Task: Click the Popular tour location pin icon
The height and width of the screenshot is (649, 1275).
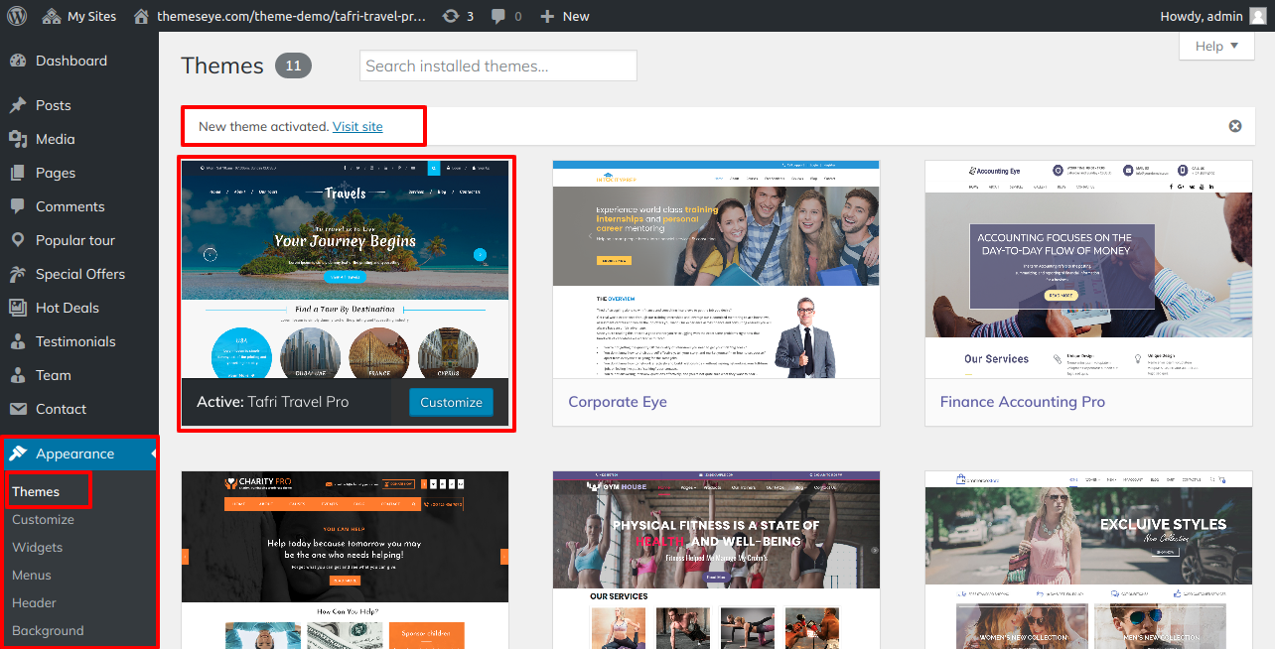Action: point(18,240)
